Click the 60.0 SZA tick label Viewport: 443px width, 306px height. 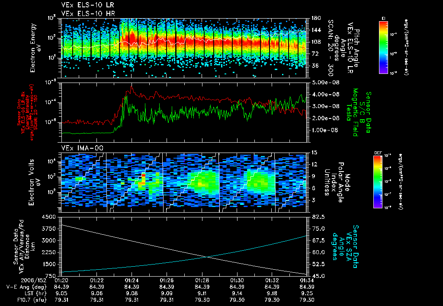318,252
